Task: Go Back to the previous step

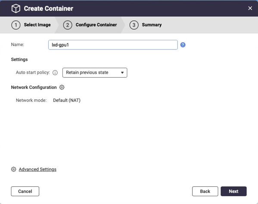Action: point(205,191)
